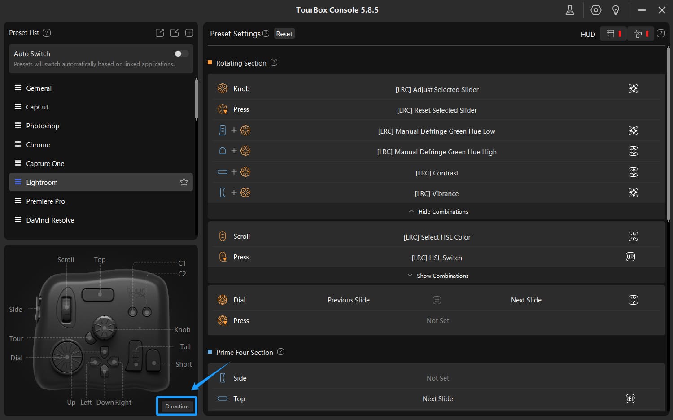Open the options icon on Knob row
This screenshot has width=673, height=420.
[x=633, y=89]
